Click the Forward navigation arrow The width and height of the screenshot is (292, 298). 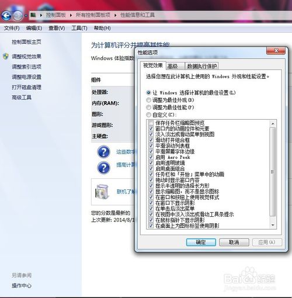(x=18, y=16)
